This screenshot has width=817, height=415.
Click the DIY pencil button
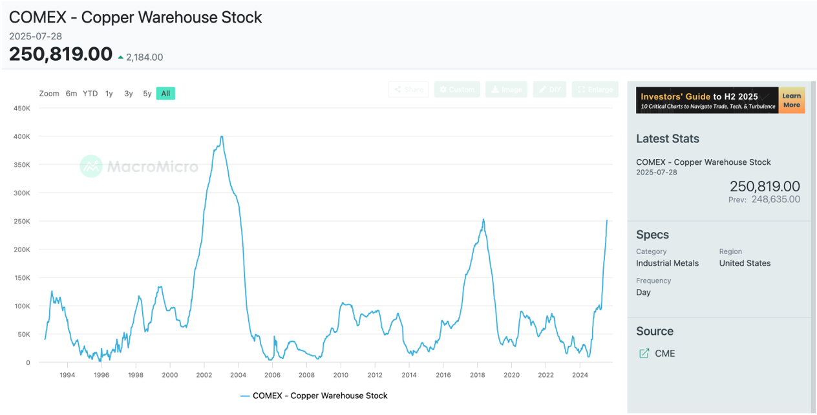[x=549, y=89]
